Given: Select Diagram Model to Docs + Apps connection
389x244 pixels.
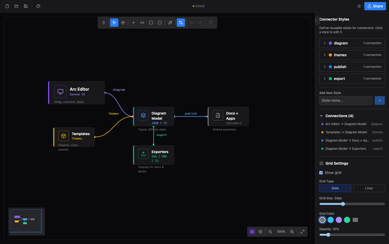Looking at the screenshot, I should 352,140.
